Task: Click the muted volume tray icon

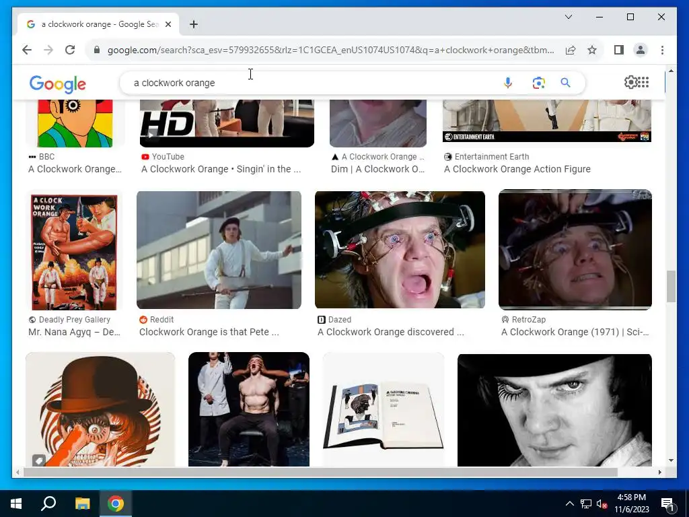Action: [602, 504]
